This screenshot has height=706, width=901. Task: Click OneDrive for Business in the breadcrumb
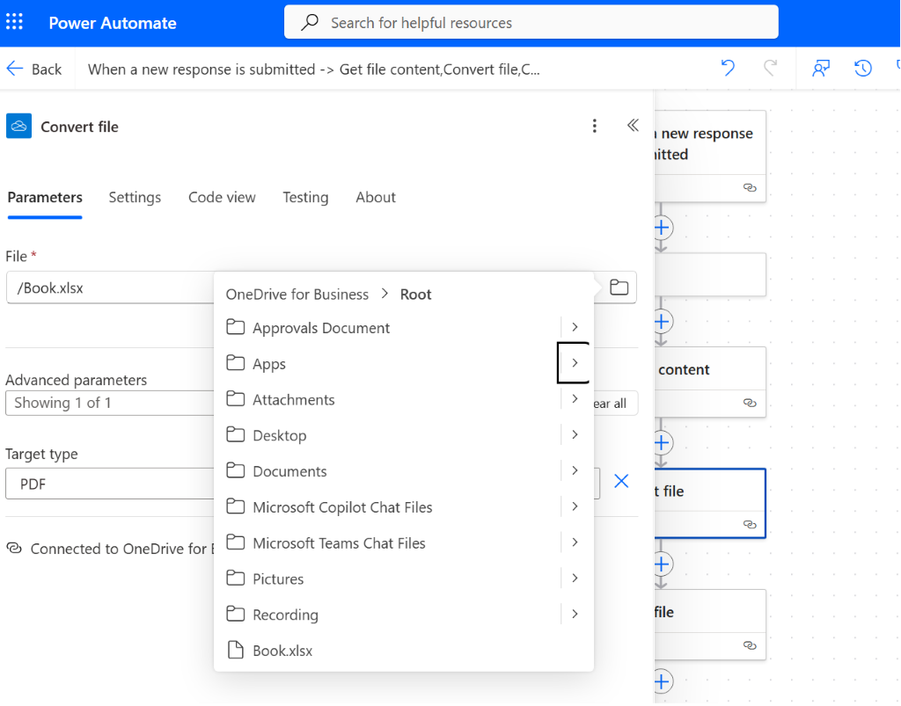click(x=297, y=295)
